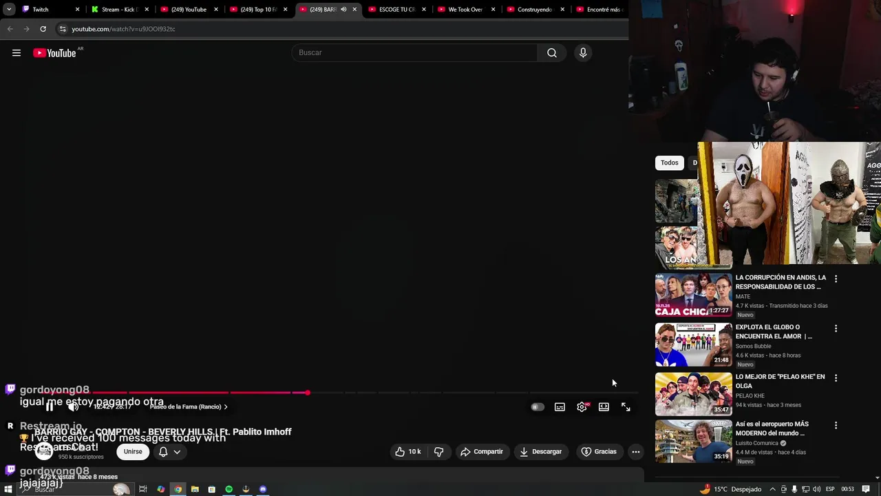The image size is (881, 496).
Task: Start voice search with microphone icon
Action: pyautogui.click(x=583, y=52)
